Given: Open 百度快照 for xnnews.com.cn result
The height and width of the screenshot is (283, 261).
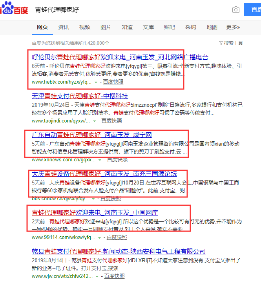Looking at the screenshot, I should 117,160.
